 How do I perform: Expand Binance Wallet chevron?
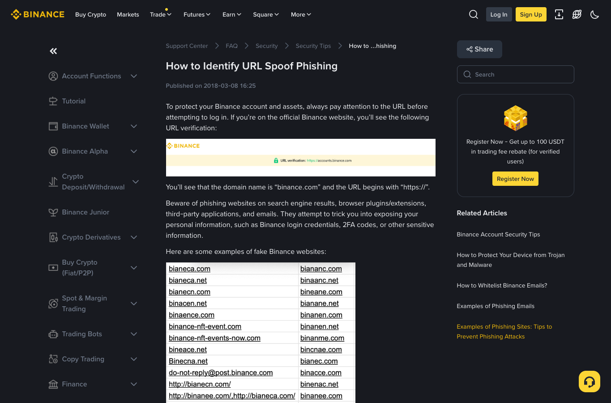pos(134,126)
